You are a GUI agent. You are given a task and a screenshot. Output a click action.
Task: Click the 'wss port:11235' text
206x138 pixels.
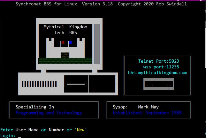click(161, 67)
